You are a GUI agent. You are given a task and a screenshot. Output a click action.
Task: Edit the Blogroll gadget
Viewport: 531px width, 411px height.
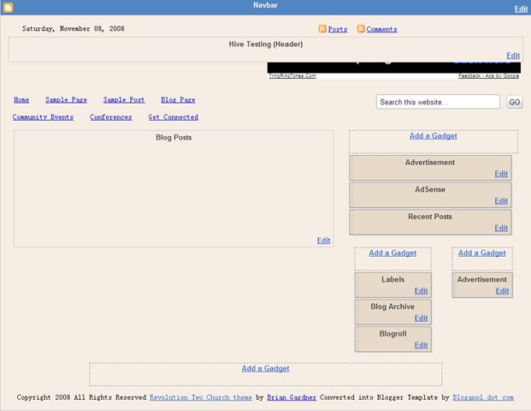coord(422,345)
